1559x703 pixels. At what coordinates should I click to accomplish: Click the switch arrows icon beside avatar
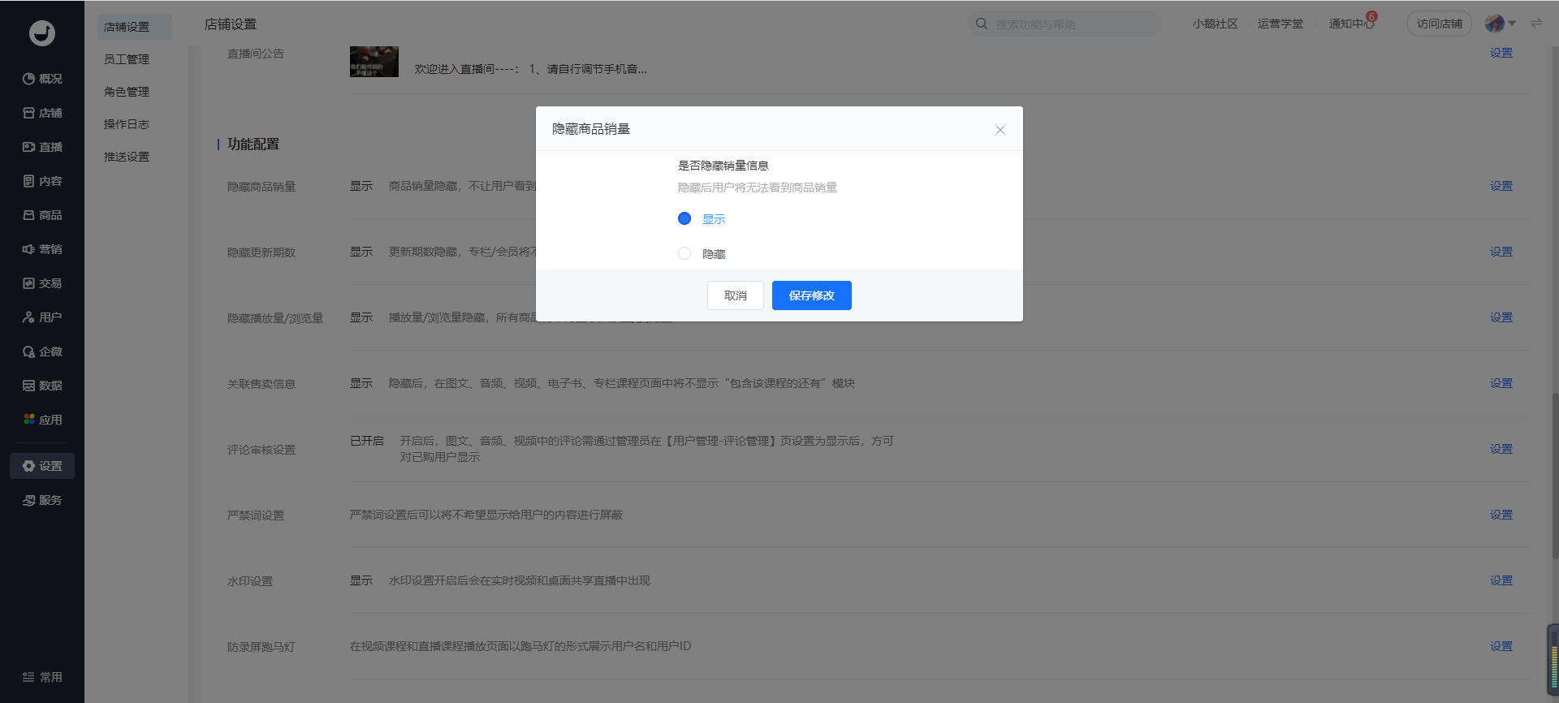point(1536,24)
